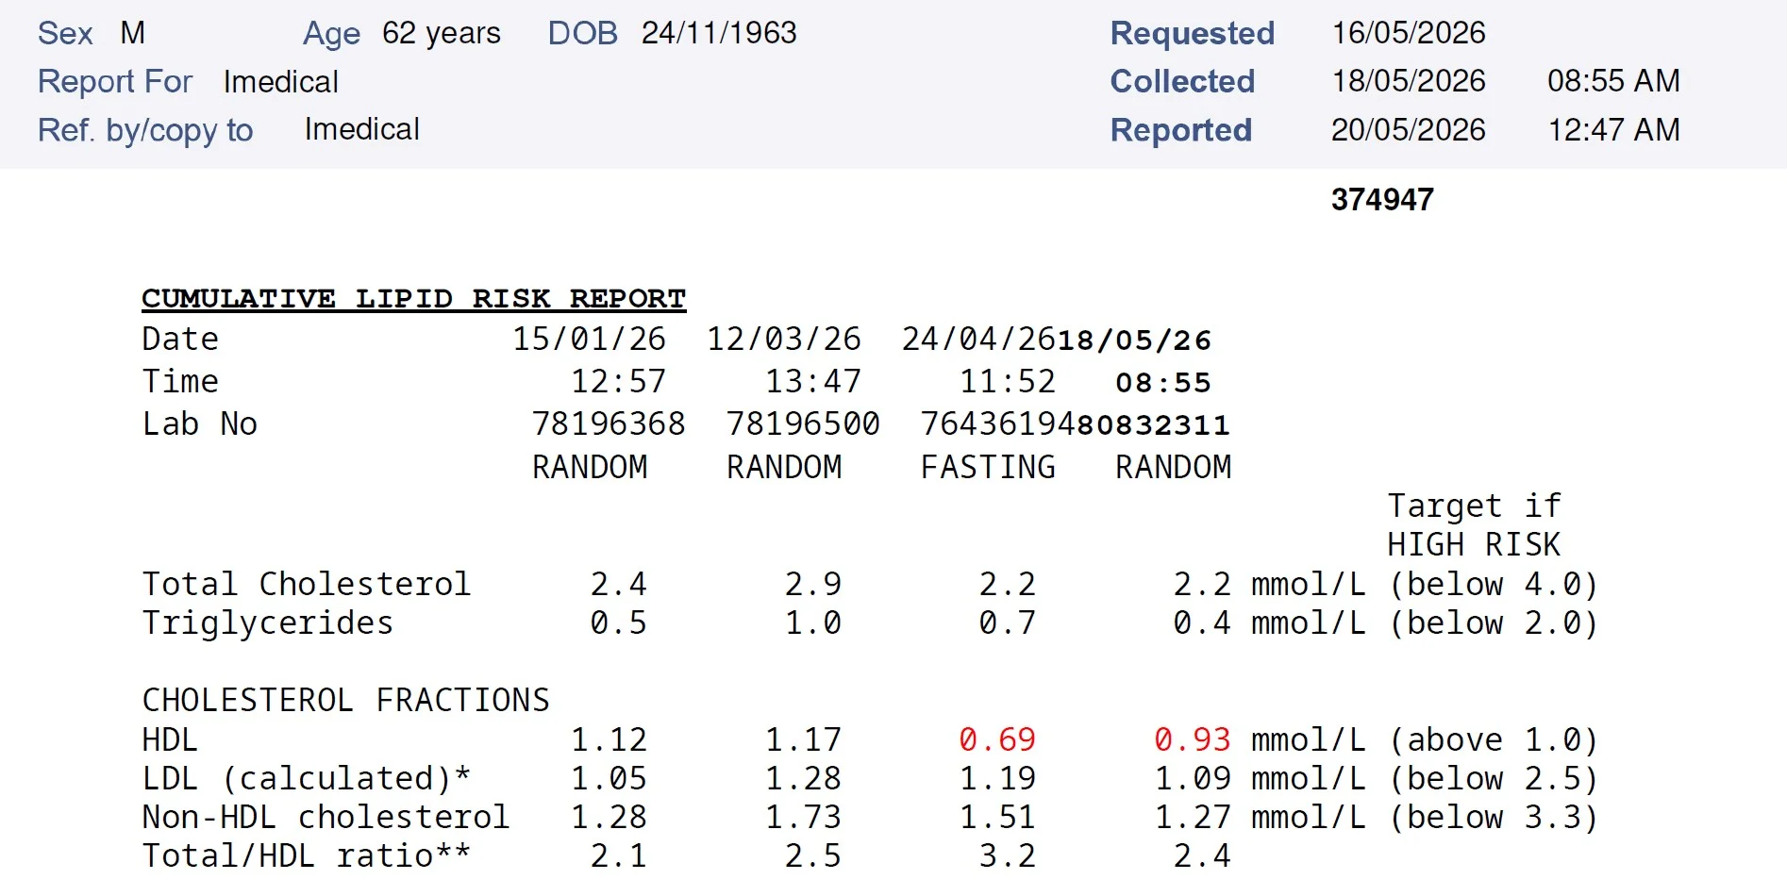
Task: Click the target '(above 1.0)'
Action: (x=1494, y=740)
